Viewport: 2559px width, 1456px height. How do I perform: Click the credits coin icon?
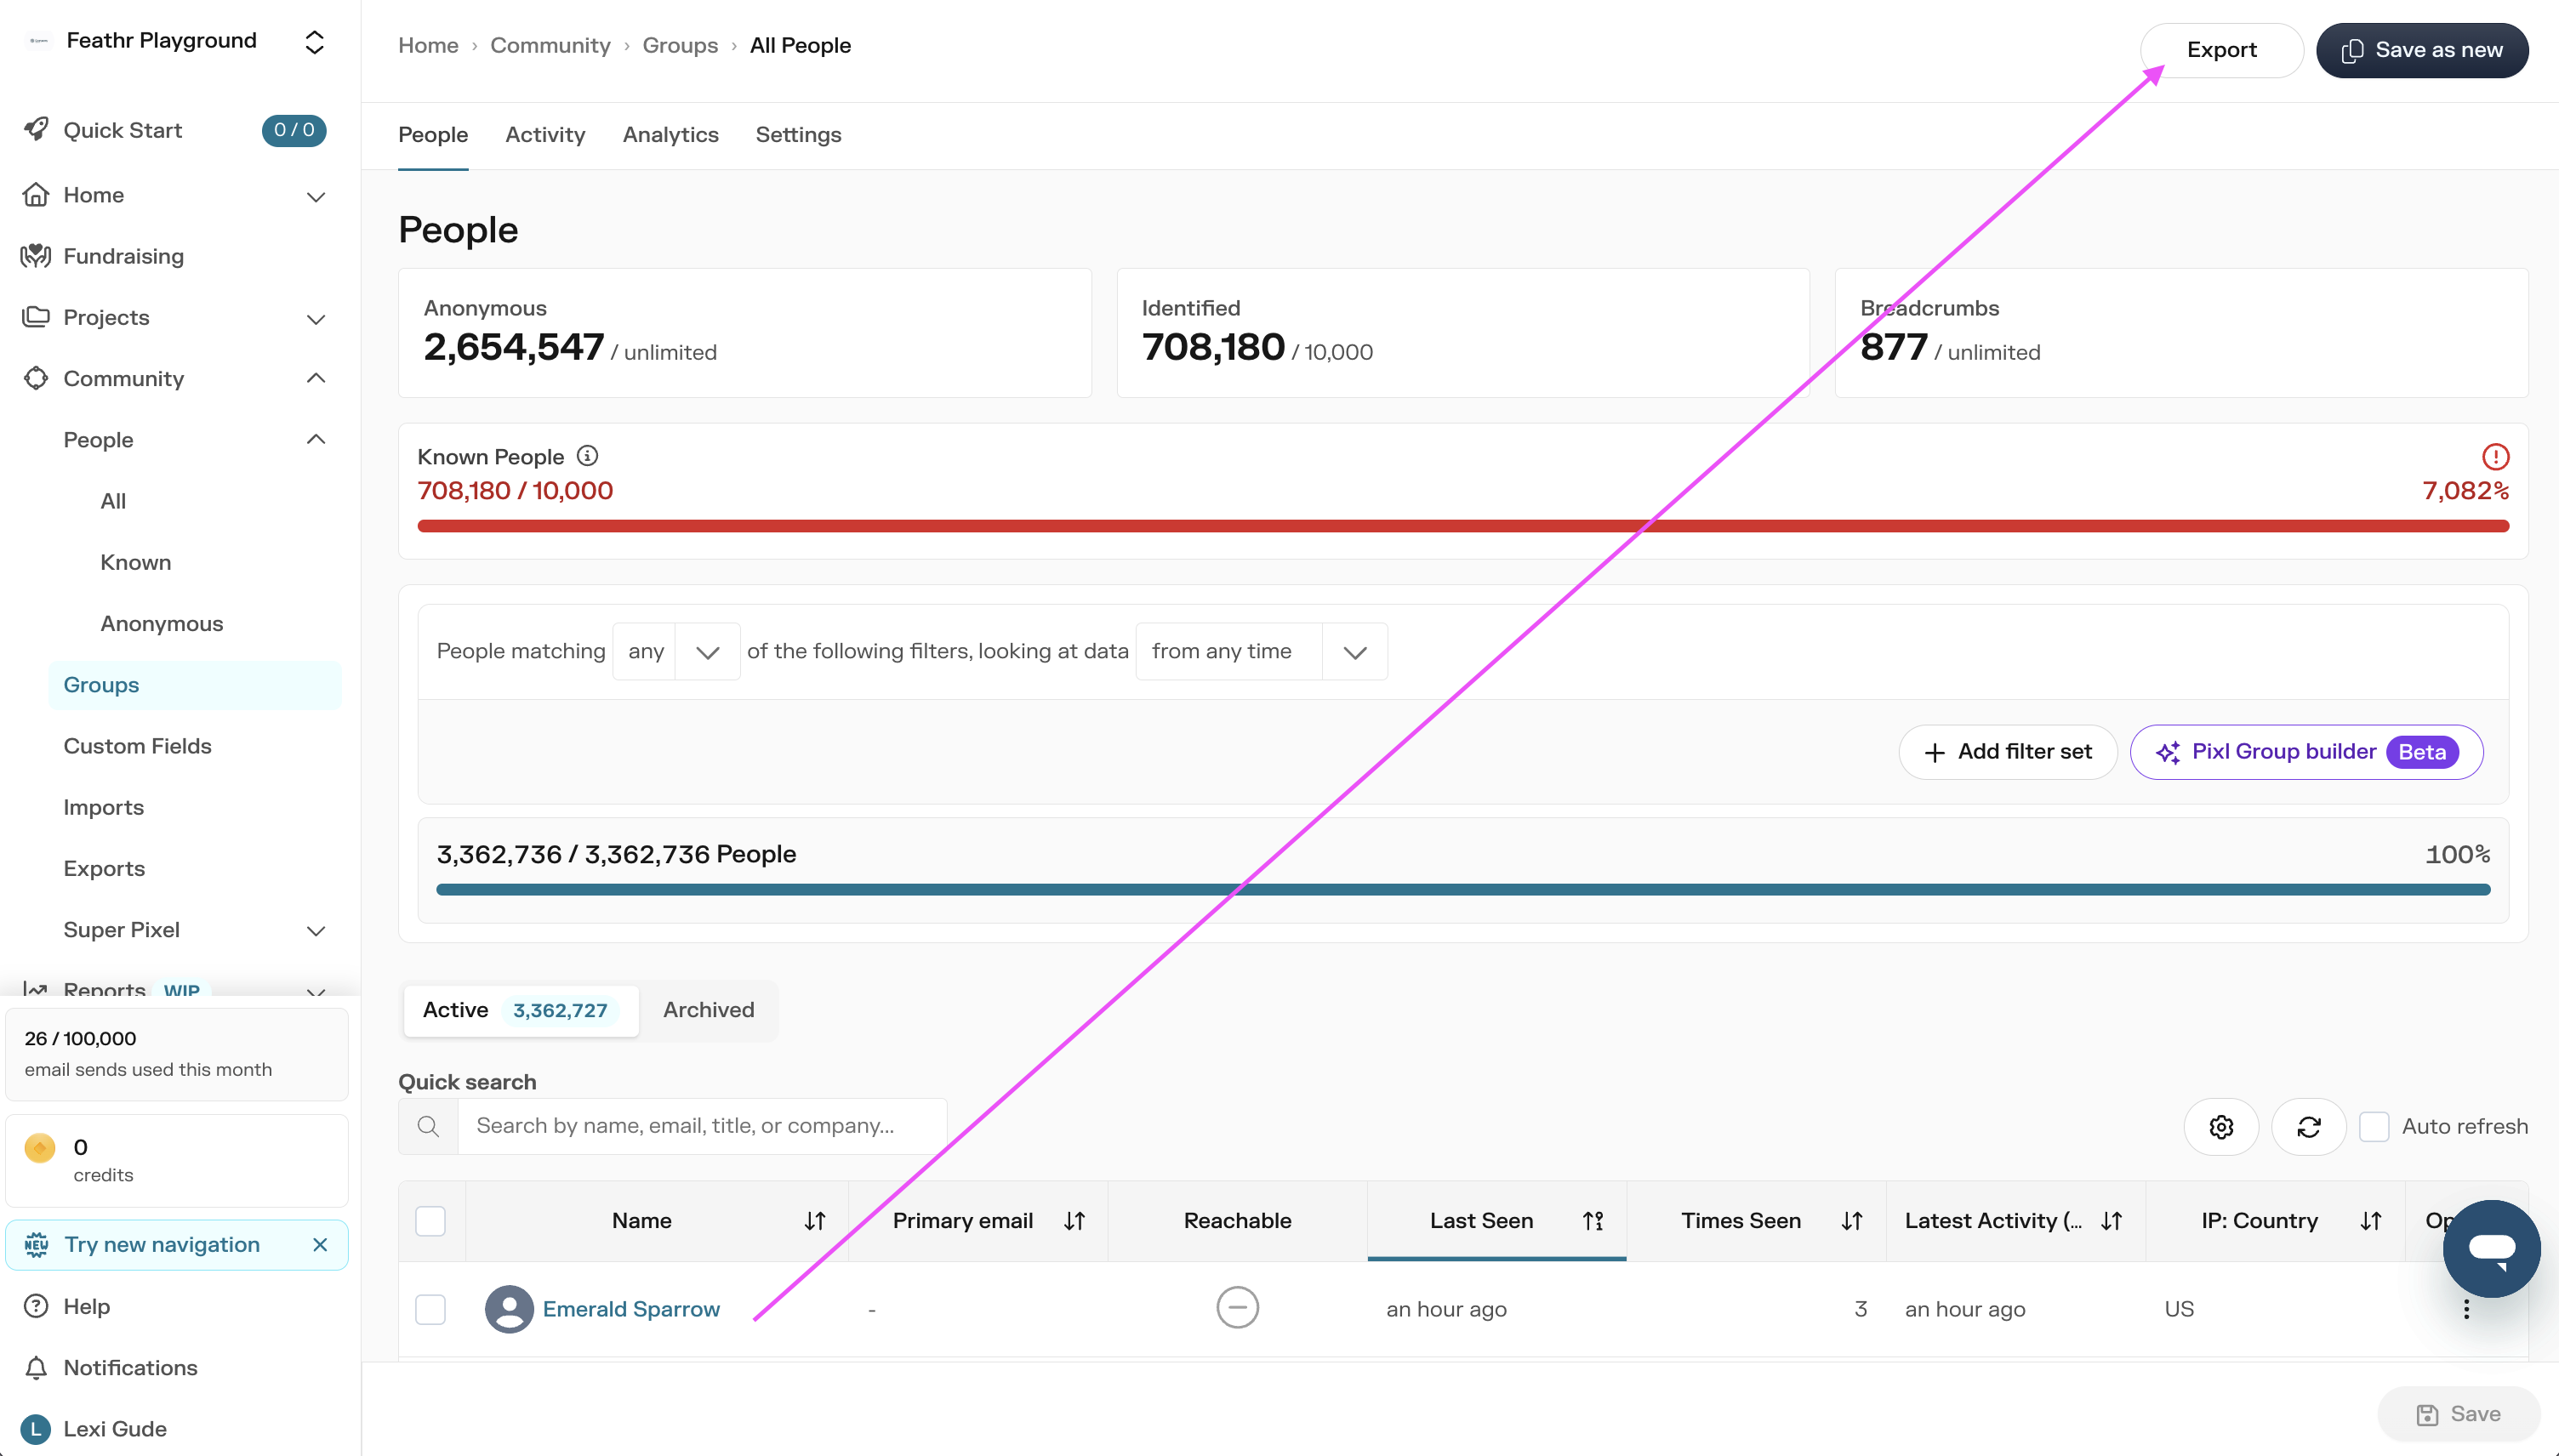pyautogui.click(x=40, y=1147)
